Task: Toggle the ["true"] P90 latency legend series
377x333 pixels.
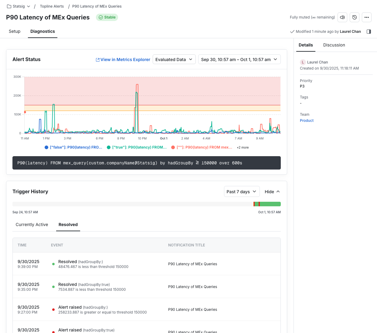Action: point(137,147)
